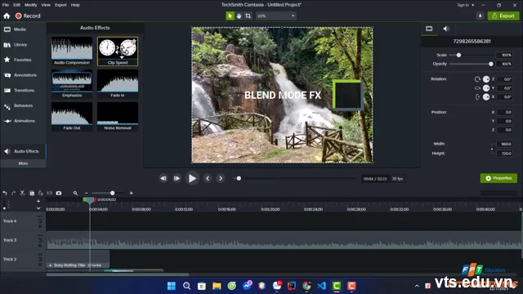Open the File menu
523x294 pixels.
[6, 5]
